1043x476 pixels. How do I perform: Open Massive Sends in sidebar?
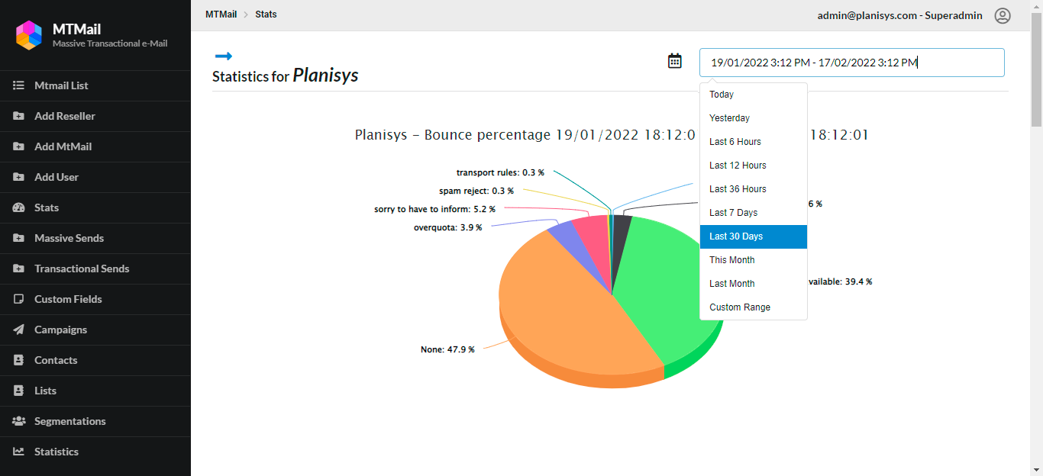pos(69,238)
